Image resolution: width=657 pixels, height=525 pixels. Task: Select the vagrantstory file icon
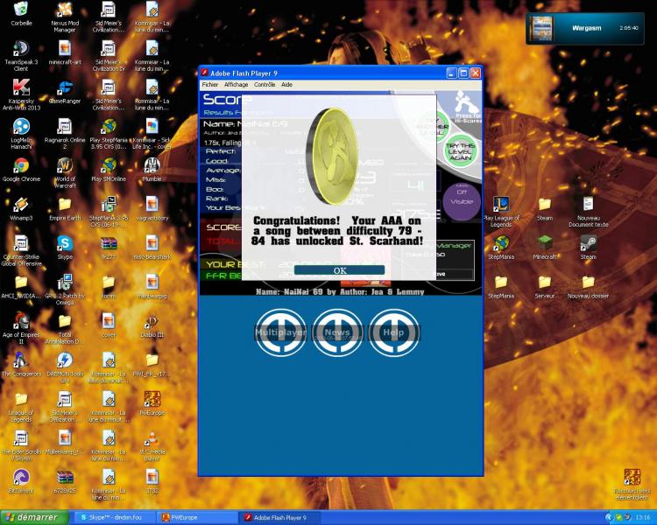(152, 208)
